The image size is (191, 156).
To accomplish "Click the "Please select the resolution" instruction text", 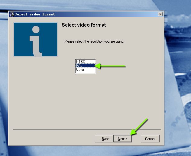I will click(x=94, y=41).
